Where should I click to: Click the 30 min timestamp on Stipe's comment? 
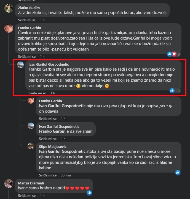coord(66,175)
